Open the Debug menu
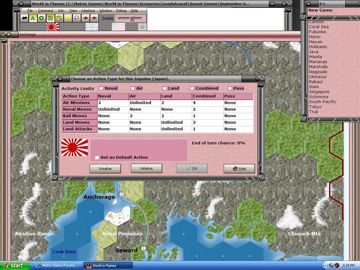The height and width of the screenshot is (270, 360). 121,11
